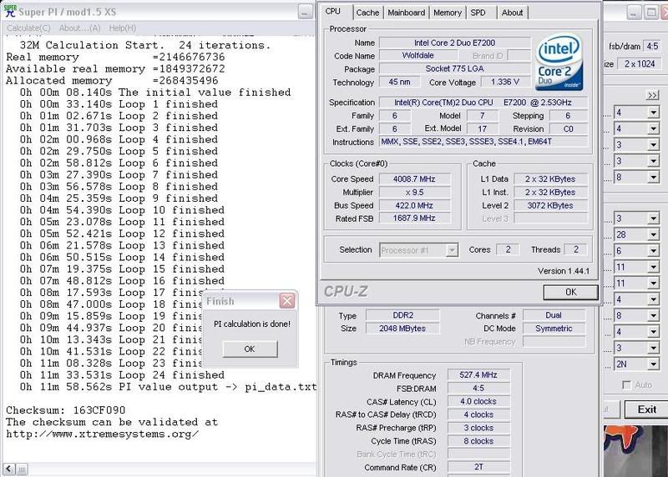Open the 2N command rate dropdown
The width and height of the screenshot is (668, 477).
(x=638, y=364)
